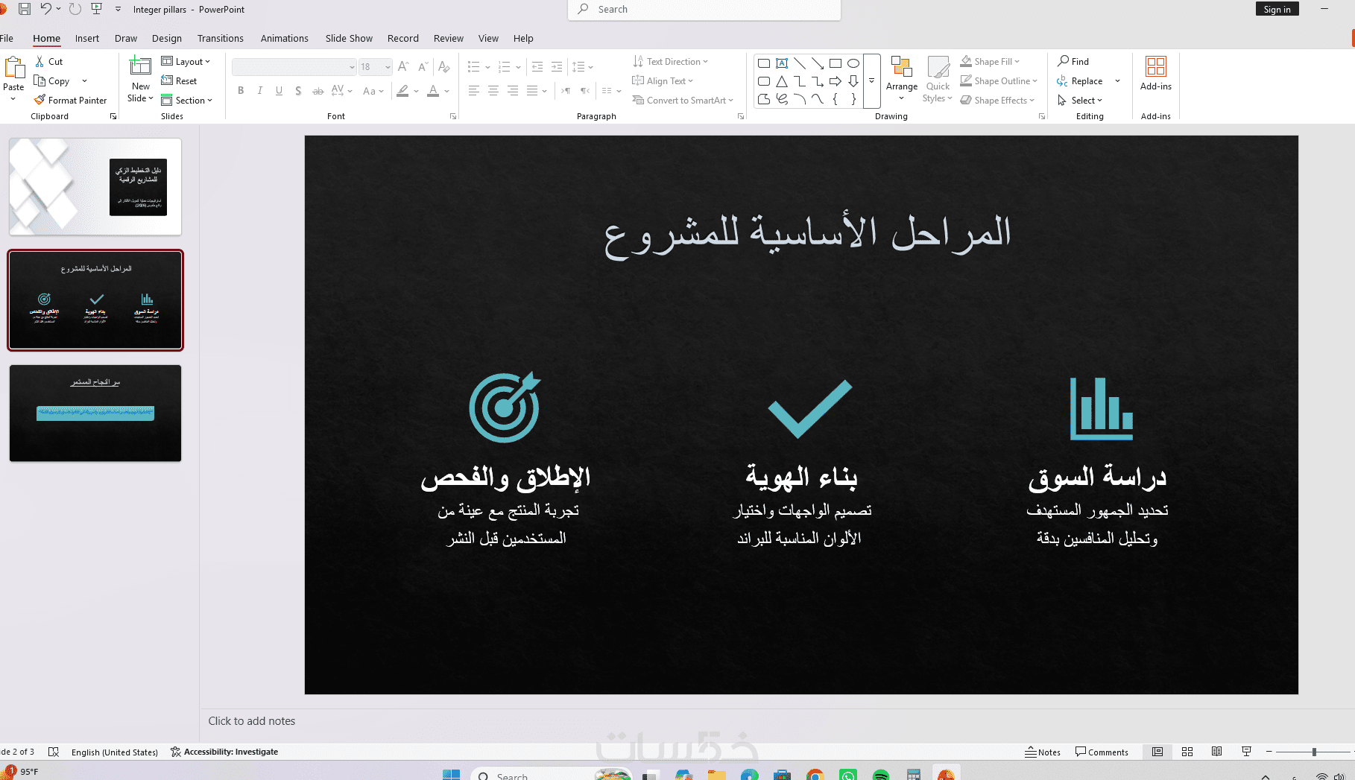Screen dimensions: 1355x780
Task: Open font name combo box
Action: [x=294, y=67]
